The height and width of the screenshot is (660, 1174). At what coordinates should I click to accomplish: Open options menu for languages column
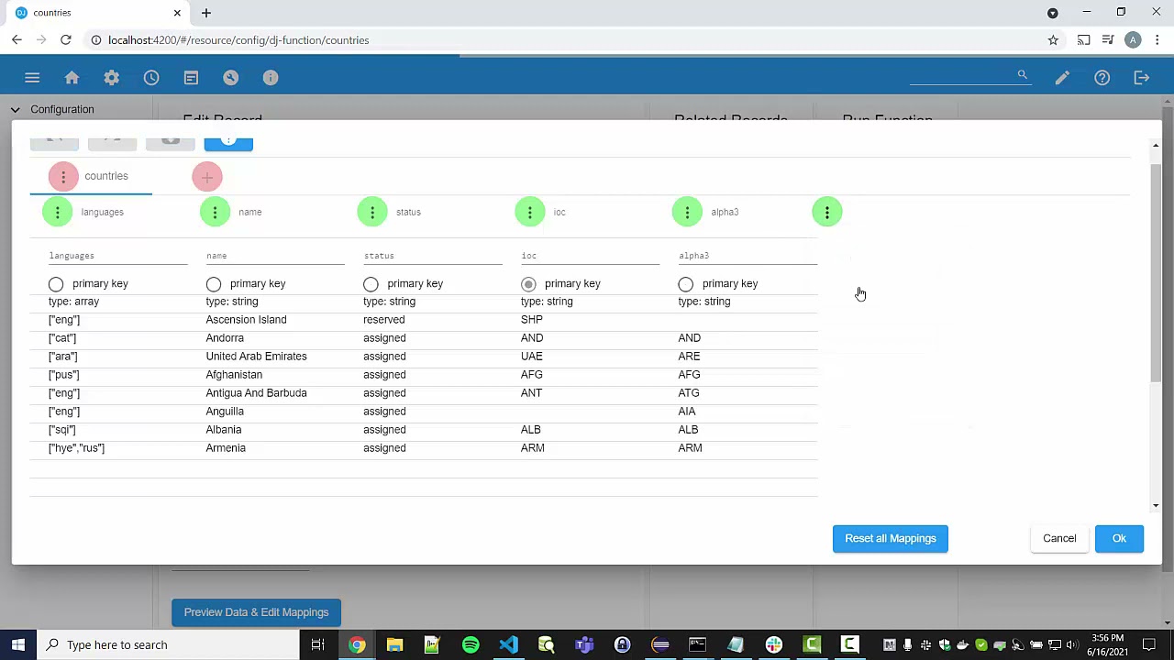[x=57, y=213]
